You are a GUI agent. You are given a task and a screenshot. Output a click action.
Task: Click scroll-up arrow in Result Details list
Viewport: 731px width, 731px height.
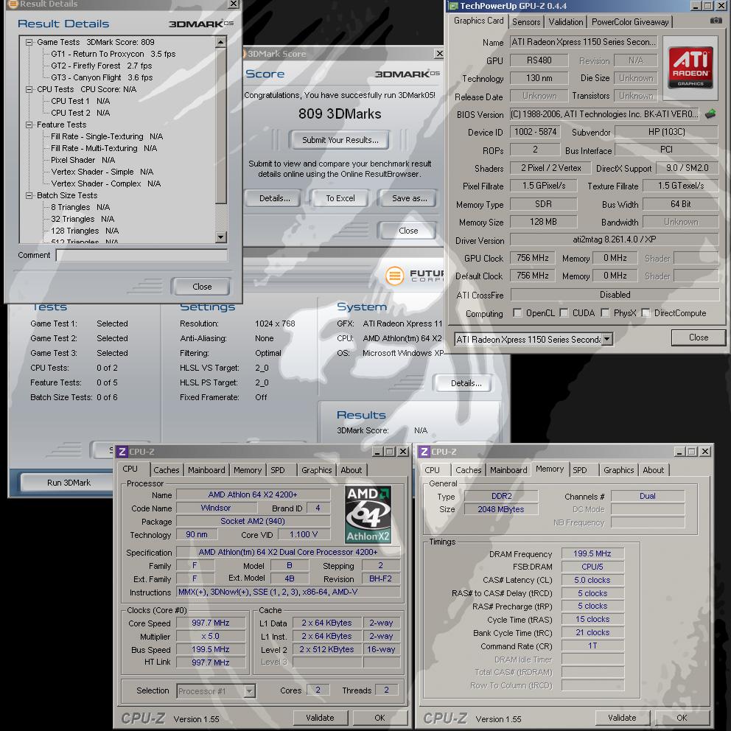(x=221, y=42)
